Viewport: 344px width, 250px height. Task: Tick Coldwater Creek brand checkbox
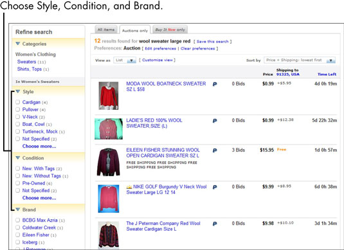click(18, 228)
